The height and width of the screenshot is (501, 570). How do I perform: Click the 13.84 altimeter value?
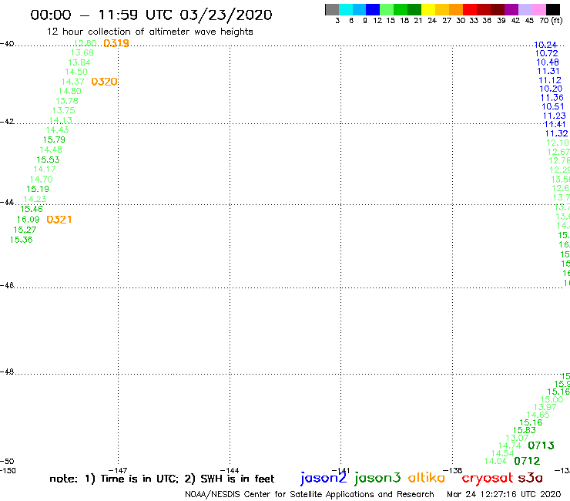79,62
